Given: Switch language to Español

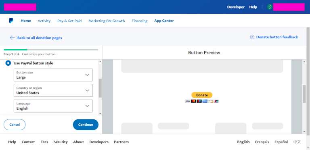Looking at the screenshot, I should pyautogui.click(x=281, y=142).
